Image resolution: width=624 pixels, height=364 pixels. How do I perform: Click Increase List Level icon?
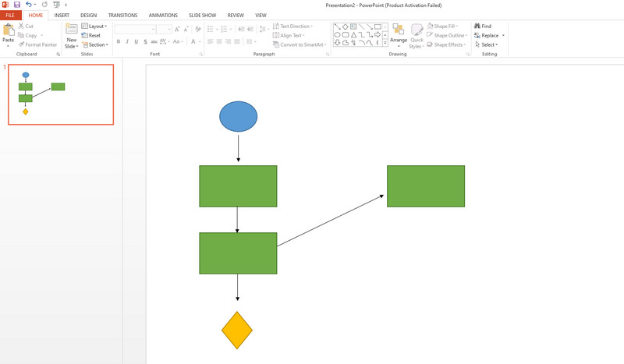pyautogui.click(x=250, y=29)
